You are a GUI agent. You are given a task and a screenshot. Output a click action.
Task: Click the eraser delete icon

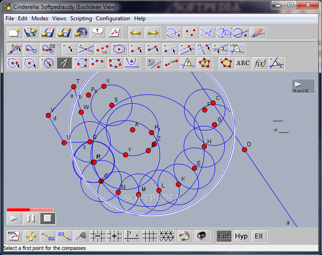coord(258,33)
